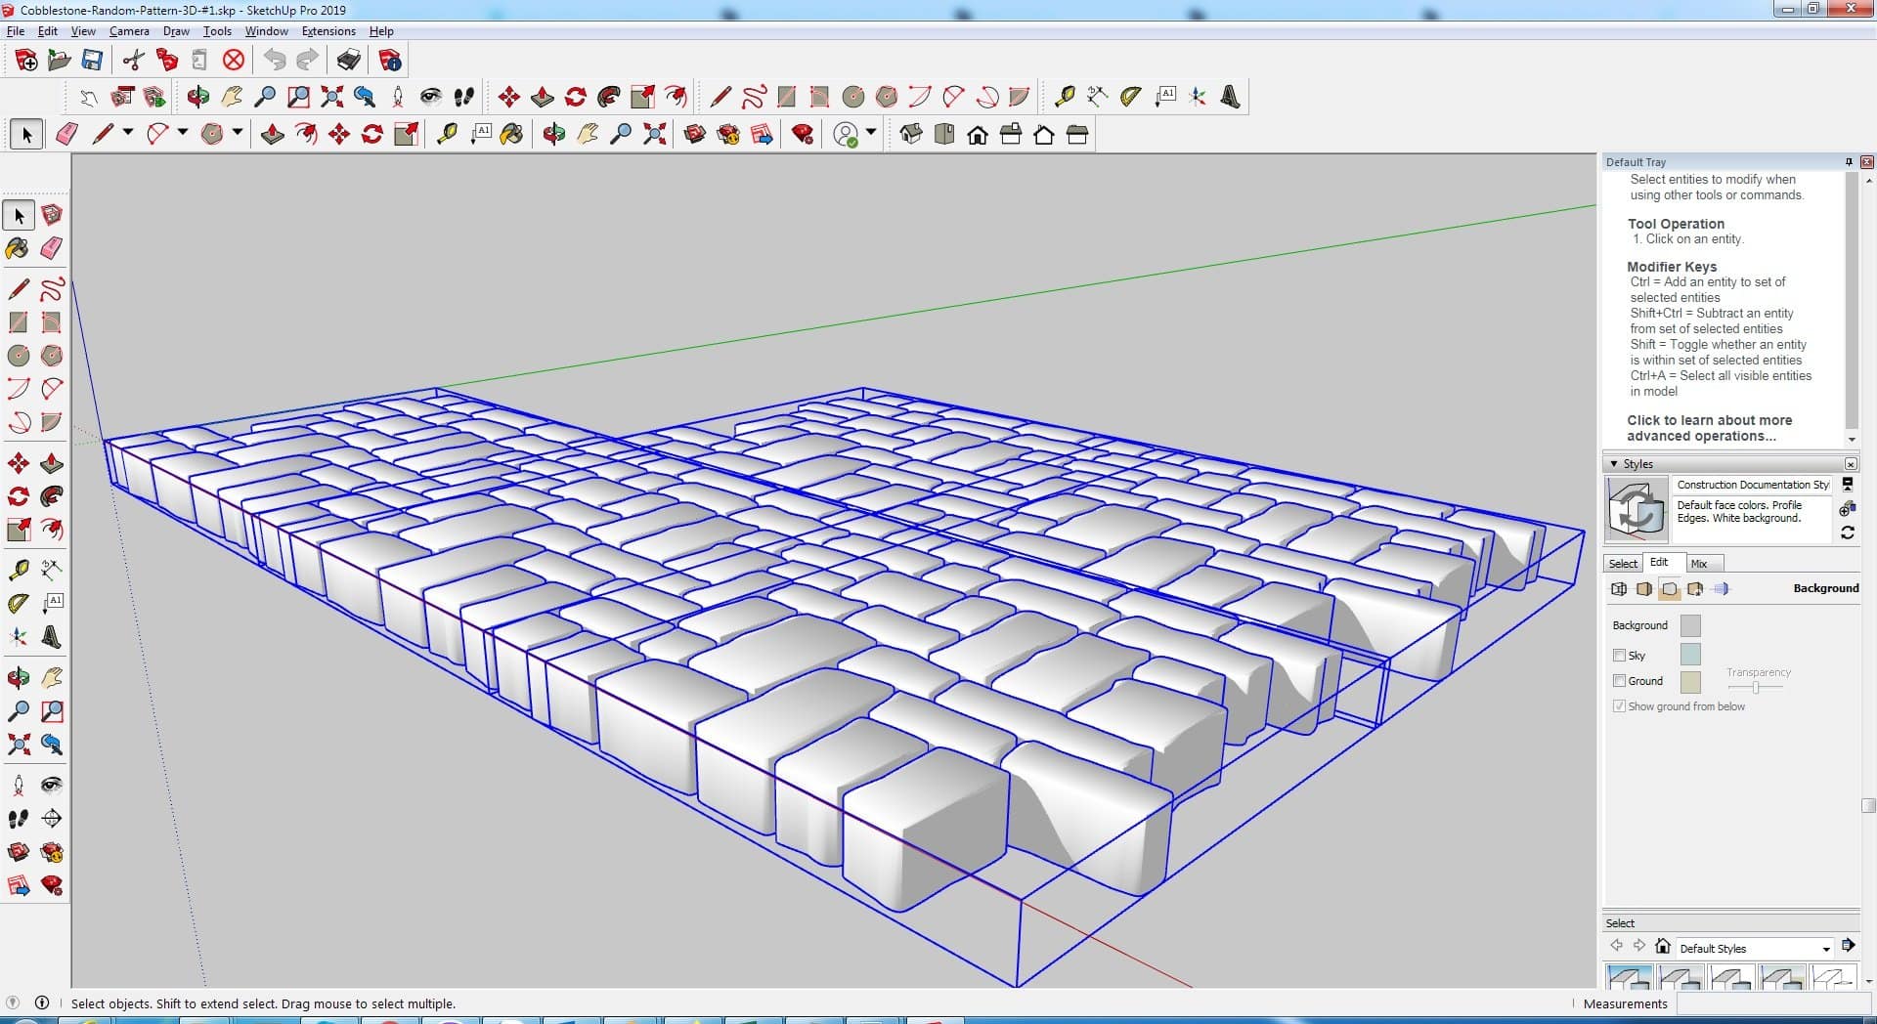The height and width of the screenshot is (1024, 1877).
Task: Click the Background color swatch
Action: (x=1689, y=625)
